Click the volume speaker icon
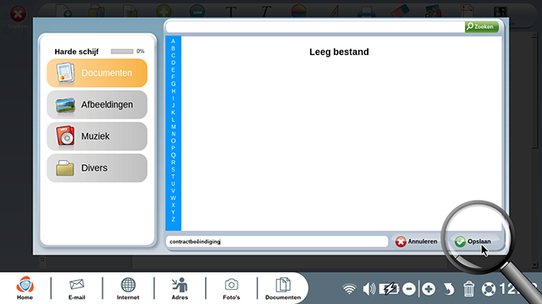This screenshot has width=542, height=304. coord(369,289)
